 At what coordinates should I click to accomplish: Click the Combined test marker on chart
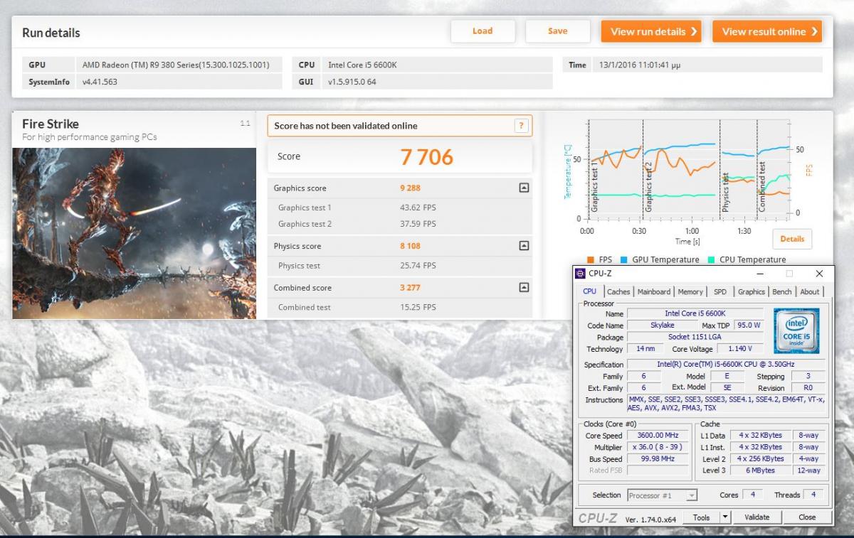click(762, 187)
